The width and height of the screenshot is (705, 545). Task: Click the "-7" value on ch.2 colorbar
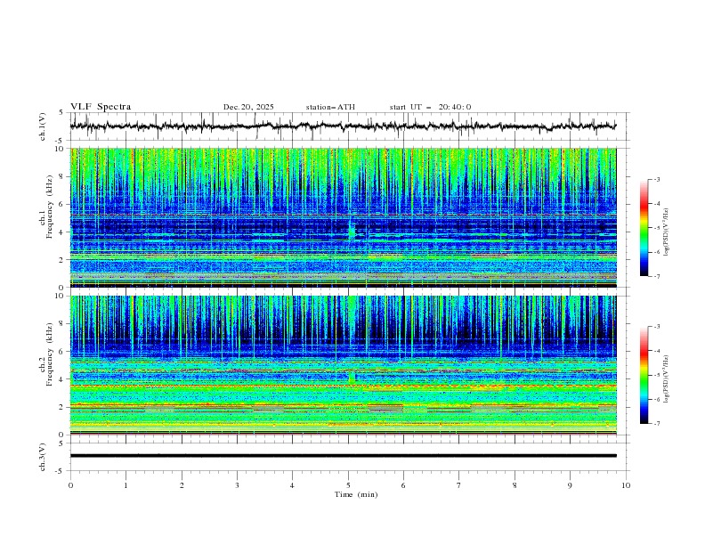pos(656,423)
